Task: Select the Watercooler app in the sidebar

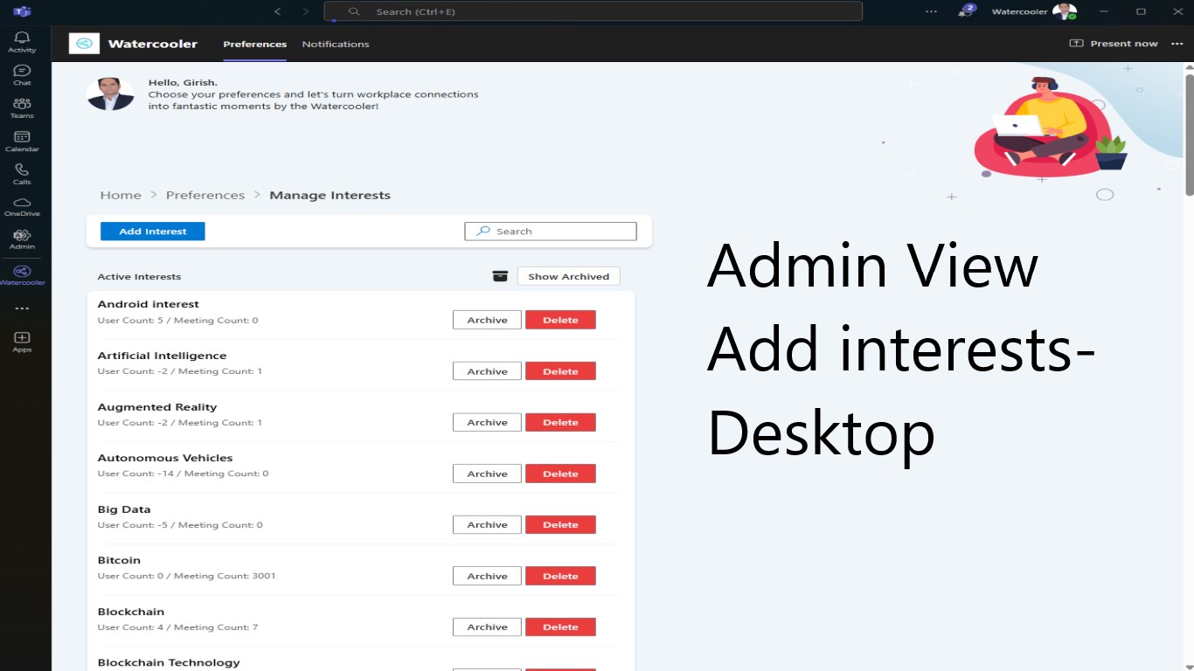Action: point(22,275)
